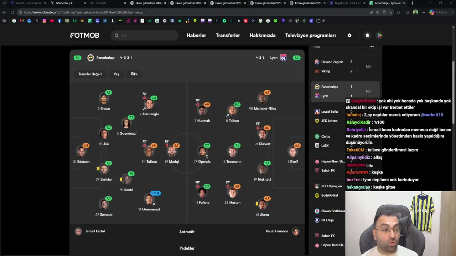
Task: Open the Google bookmark icon
Action: pyautogui.click(x=14, y=21)
